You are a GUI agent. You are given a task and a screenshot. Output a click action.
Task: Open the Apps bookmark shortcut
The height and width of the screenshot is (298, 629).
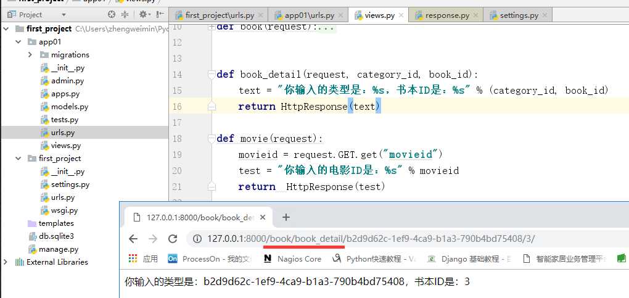143,259
